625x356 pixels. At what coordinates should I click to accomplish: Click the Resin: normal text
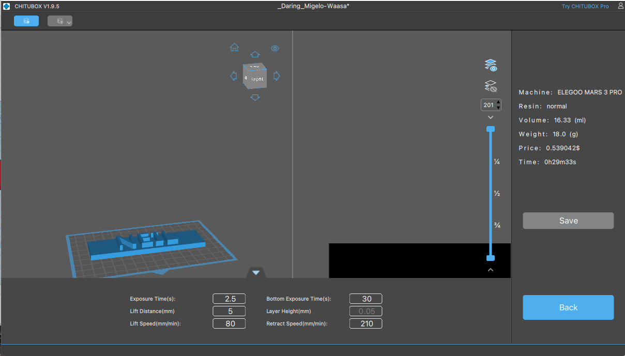click(543, 106)
